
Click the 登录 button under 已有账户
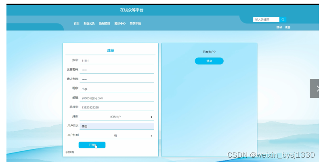coord(209,61)
